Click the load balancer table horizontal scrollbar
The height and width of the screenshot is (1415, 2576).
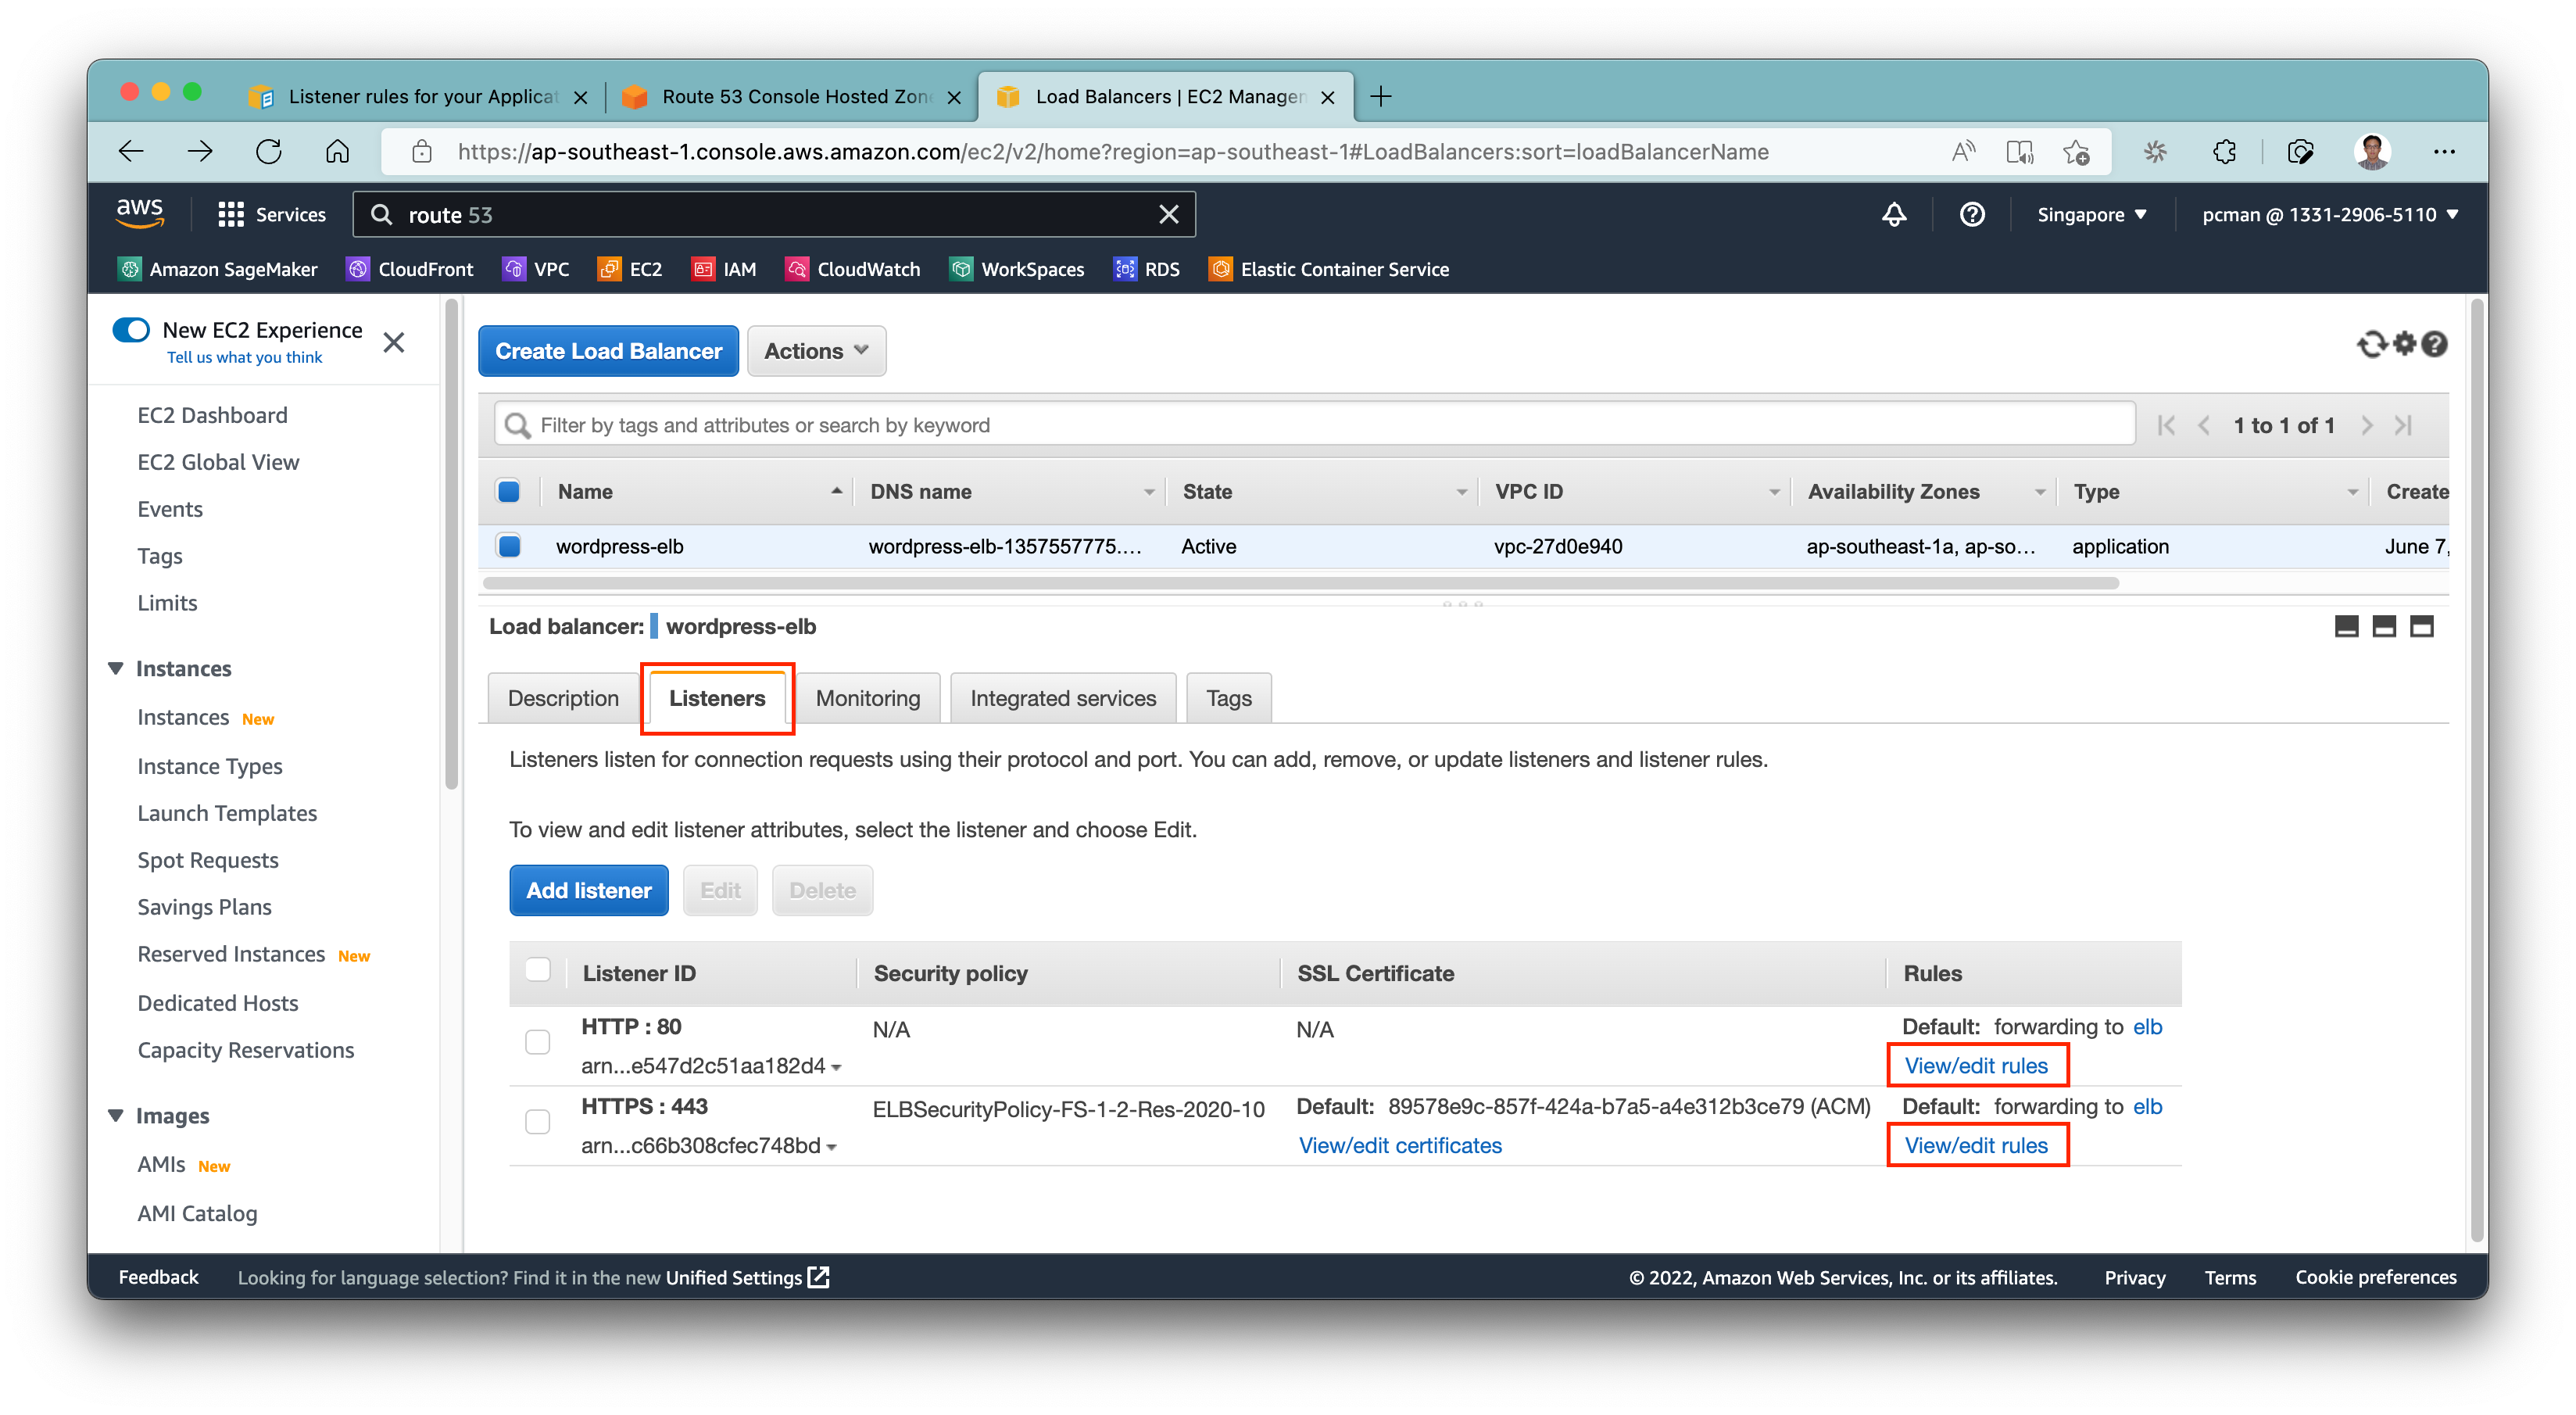(1300, 583)
